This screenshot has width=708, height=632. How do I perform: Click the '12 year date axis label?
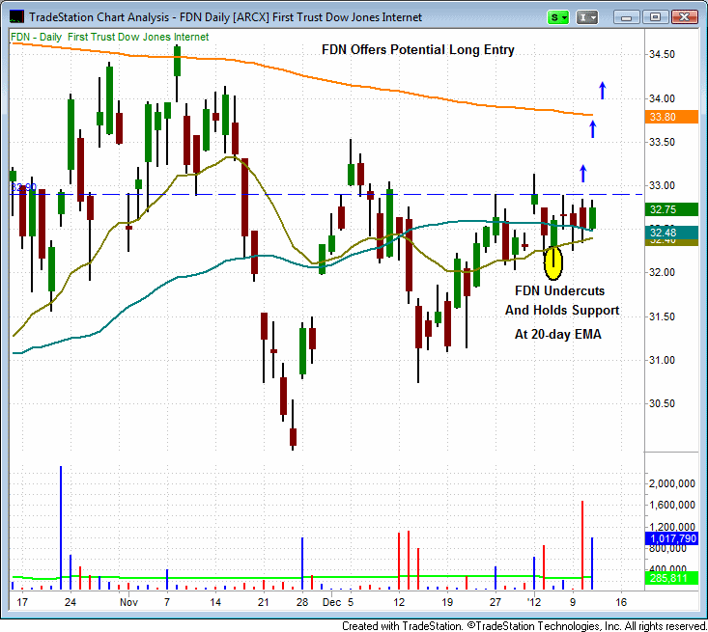(x=534, y=602)
